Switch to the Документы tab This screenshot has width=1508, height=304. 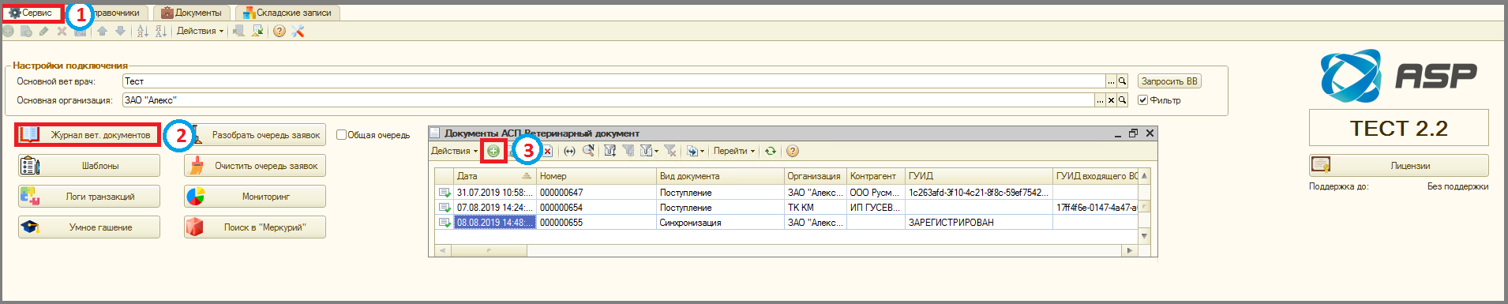point(192,13)
